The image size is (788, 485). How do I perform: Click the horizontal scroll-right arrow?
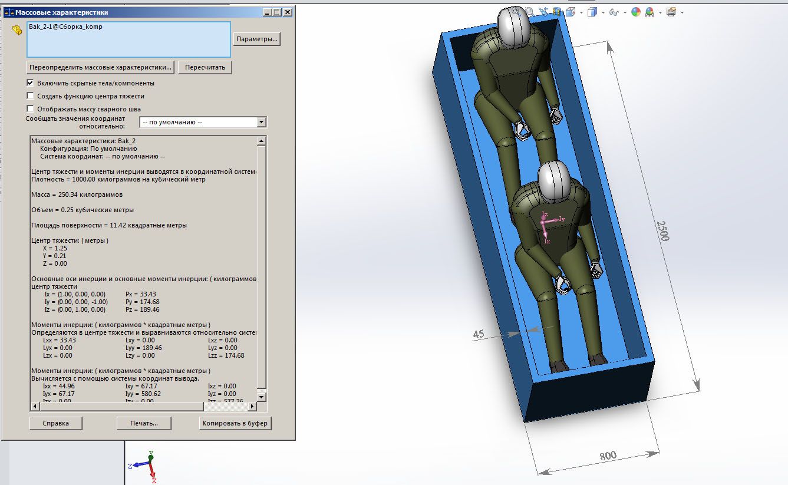(253, 407)
